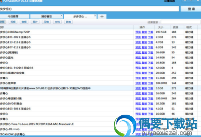Filter results by 音频 (audio)
201x137 pixels.
[24, 22]
